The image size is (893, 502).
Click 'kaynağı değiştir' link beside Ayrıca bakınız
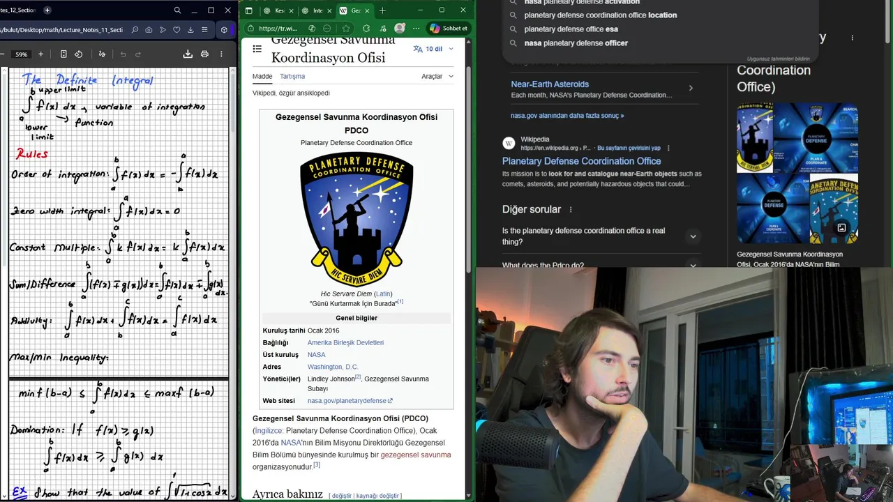click(x=377, y=496)
